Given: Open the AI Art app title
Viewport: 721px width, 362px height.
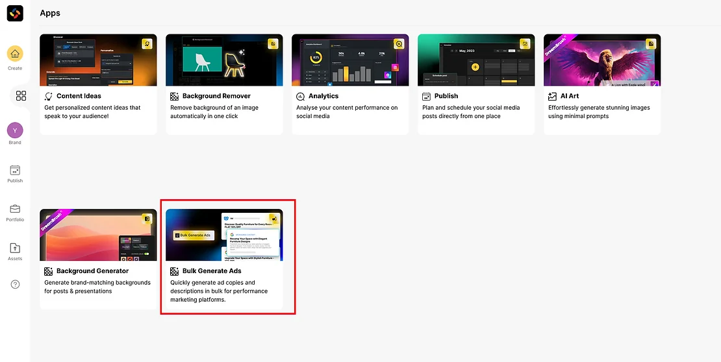Looking at the screenshot, I should [x=570, y=96].
